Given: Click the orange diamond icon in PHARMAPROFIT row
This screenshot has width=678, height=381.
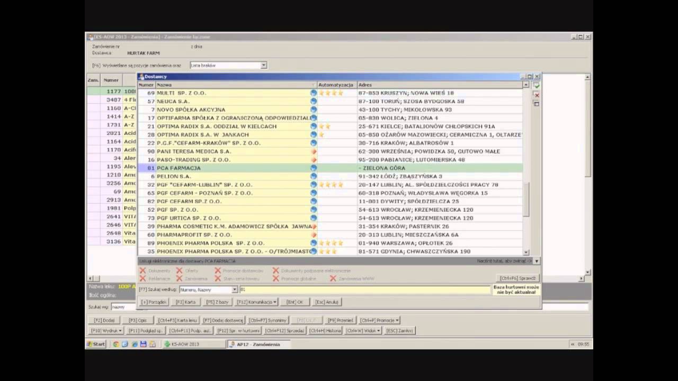Looking at the screenshot, I should coord(314,234).
